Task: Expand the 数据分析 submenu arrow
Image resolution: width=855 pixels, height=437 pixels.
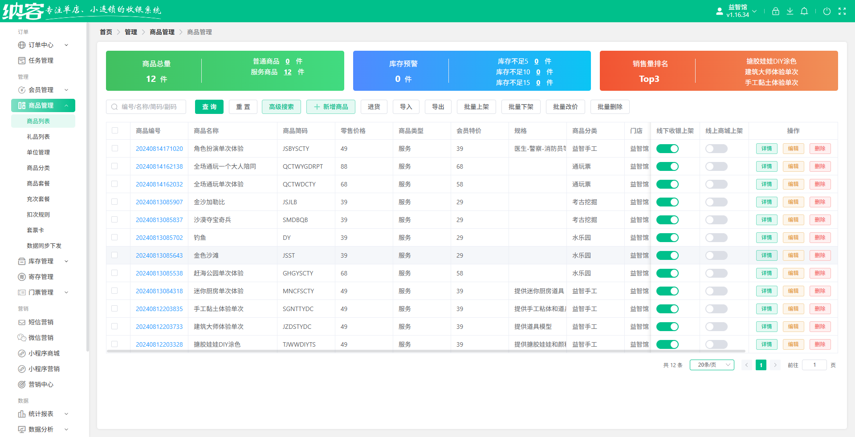Action: [66, 429]
